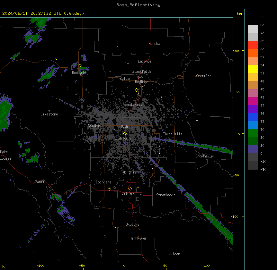The width and height of the screenshot is (277, 270).
Task: Click the Calgary city label
Action: [129, 193]
